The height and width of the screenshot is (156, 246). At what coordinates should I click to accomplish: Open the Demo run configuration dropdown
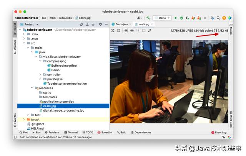tap(162, 18)
